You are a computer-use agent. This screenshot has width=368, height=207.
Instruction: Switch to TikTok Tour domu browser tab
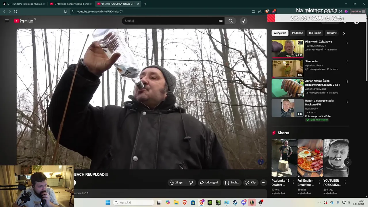pyautogui.click(x=24, y=4)
